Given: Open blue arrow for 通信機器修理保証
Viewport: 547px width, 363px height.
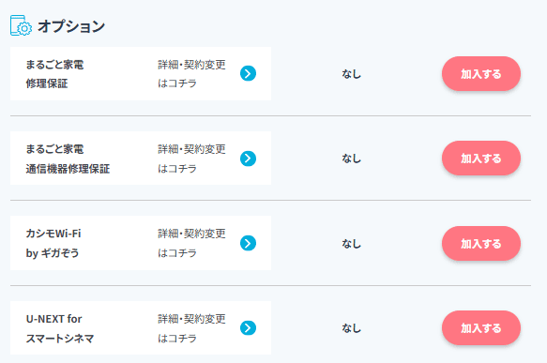Looking at the screenshot, I should coord(248,159).
